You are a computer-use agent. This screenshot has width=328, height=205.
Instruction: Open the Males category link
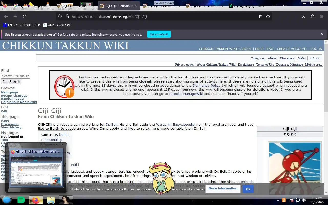point(302,58)
